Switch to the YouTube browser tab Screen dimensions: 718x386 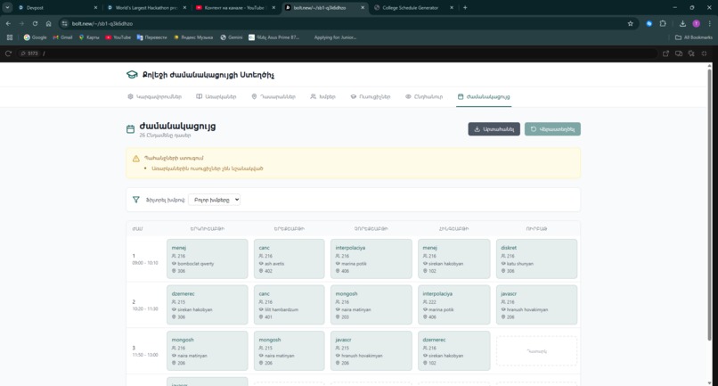coord(235,7)
